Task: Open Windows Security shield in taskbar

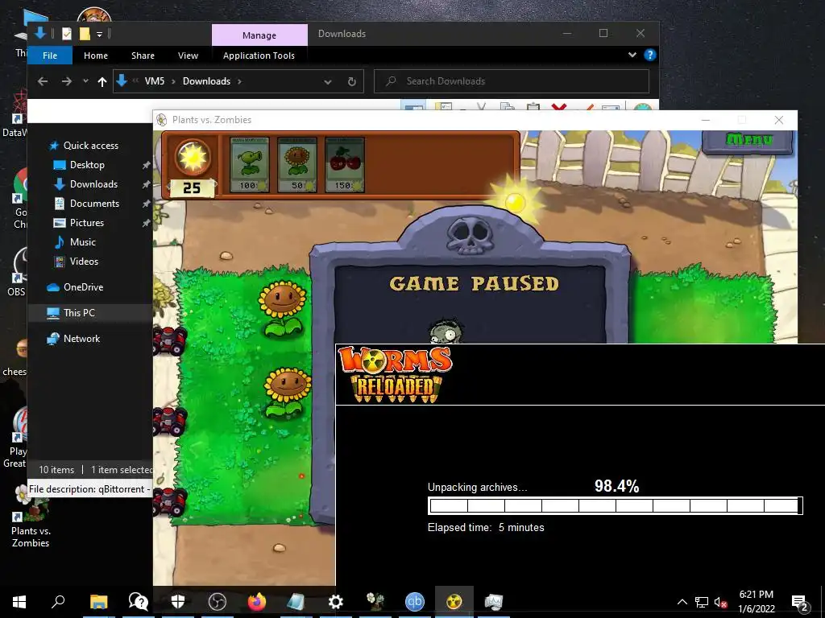Action: [x=178, y=602]
